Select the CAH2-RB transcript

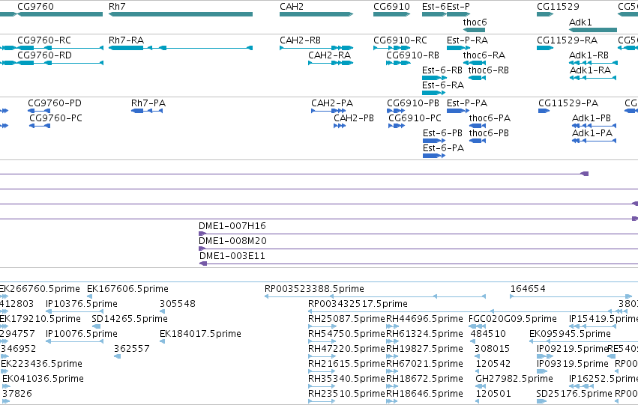click(x=316, y=48)
